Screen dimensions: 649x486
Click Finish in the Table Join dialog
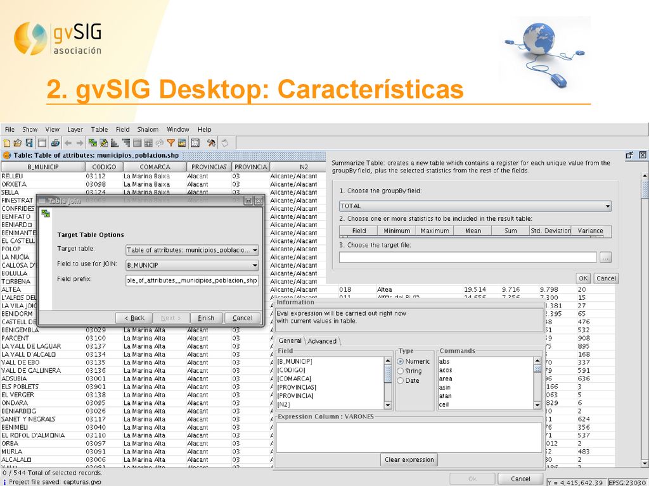click(206, 318)
